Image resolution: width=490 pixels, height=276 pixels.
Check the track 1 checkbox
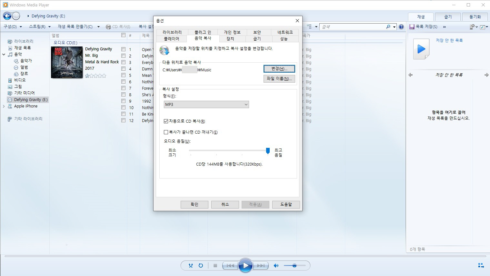pos(123,49)
